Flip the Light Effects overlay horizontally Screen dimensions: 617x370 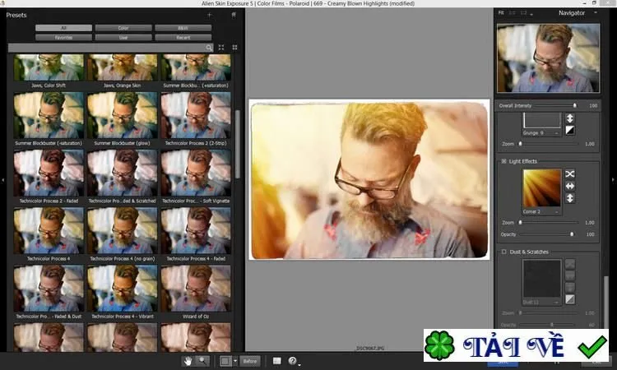(570, 186)
